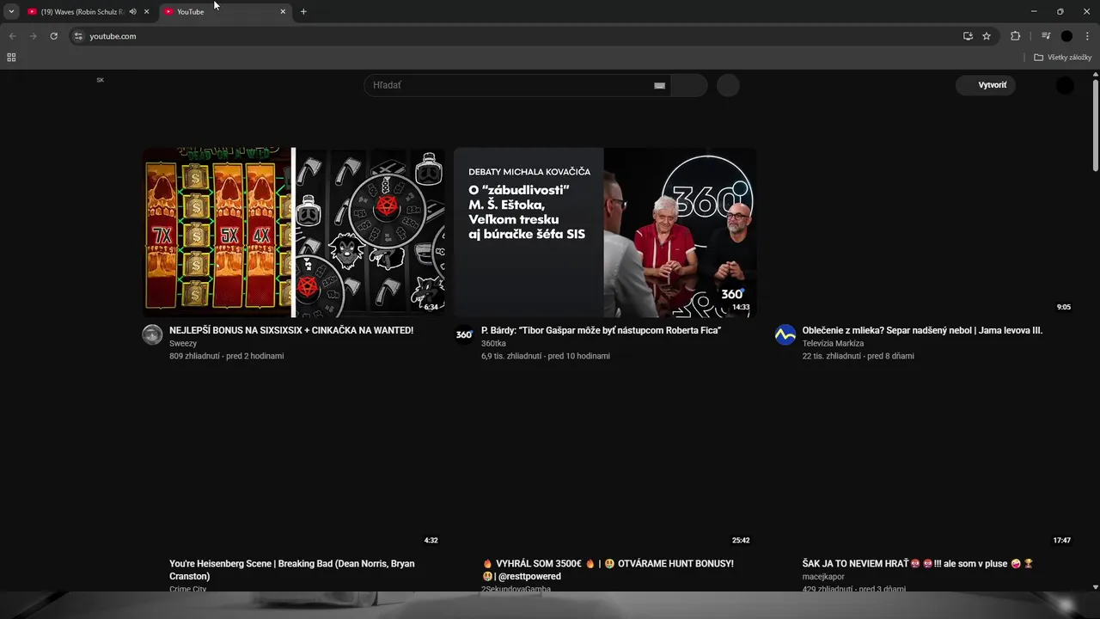
Task: Select the YouTube browser tab
Action: pyautogui.click(x=223, y=11)
